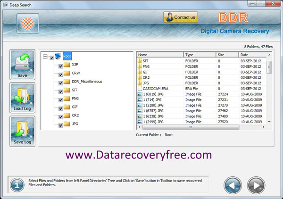Toggle the PNG folder checkbox in tree
283x199 pixels.
[61, 100]
